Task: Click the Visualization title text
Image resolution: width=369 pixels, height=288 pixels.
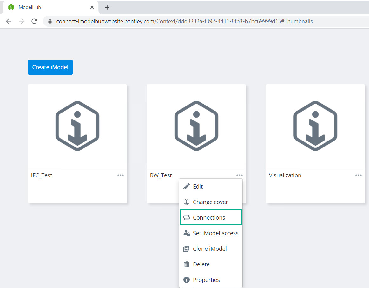Action: coord(285,175)
